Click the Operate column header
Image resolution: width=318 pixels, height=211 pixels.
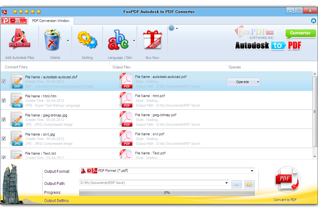(x=235, y=67)
